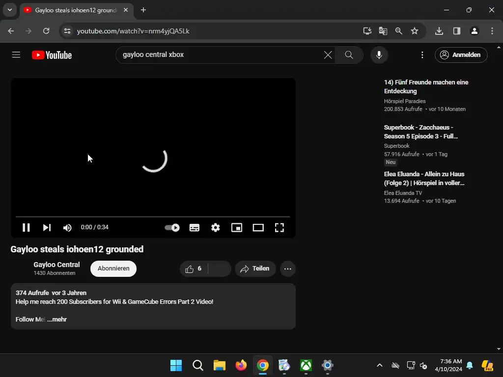Open Chrome side panel
Viewport: 503px width, 377px height.
457,31
